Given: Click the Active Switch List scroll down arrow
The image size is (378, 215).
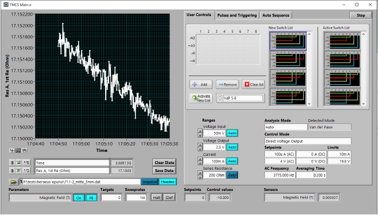Looking at the screenshot, I should 364,103.
